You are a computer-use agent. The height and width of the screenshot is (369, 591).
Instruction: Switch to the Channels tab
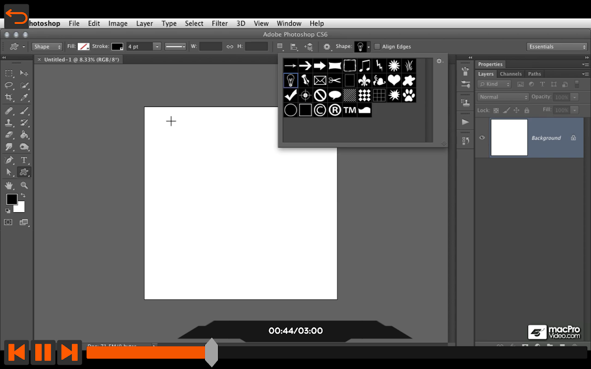pyautogui.click(x=511, y=74)
